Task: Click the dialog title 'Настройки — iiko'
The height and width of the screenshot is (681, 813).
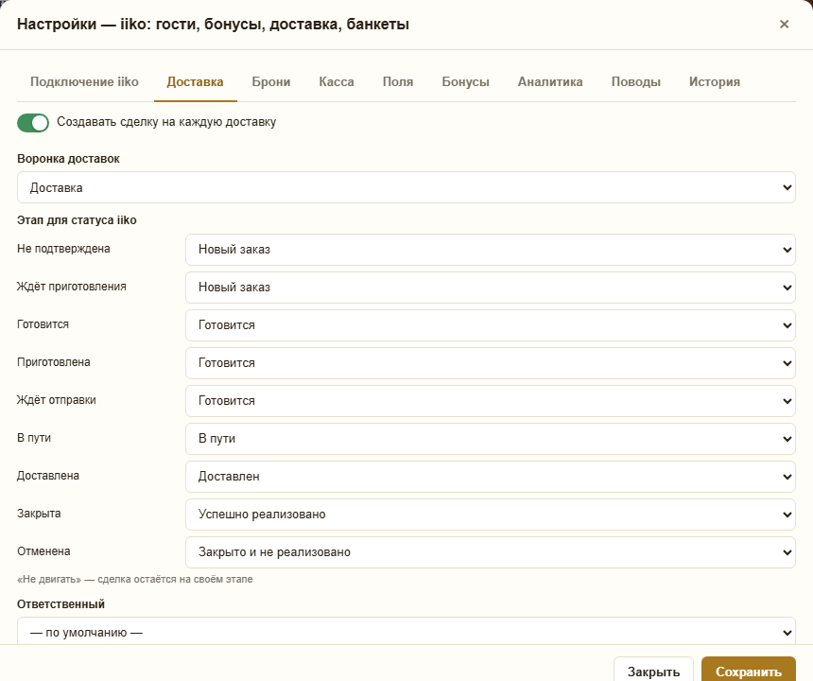Action: 213,25
